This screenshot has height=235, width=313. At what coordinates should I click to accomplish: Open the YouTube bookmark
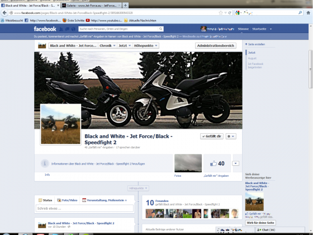[x=104, y=20]
